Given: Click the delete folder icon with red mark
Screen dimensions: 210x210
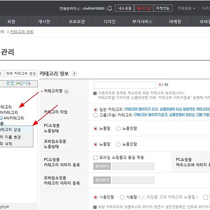Looking at the screenshot, I should click(28, 83).
